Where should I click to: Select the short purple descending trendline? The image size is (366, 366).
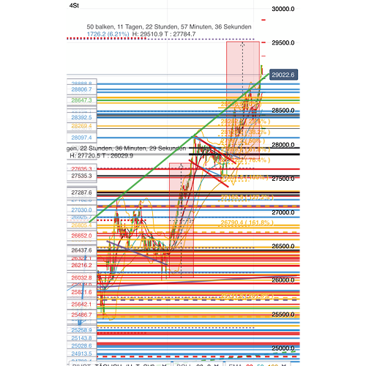click(x=137, y=253)
